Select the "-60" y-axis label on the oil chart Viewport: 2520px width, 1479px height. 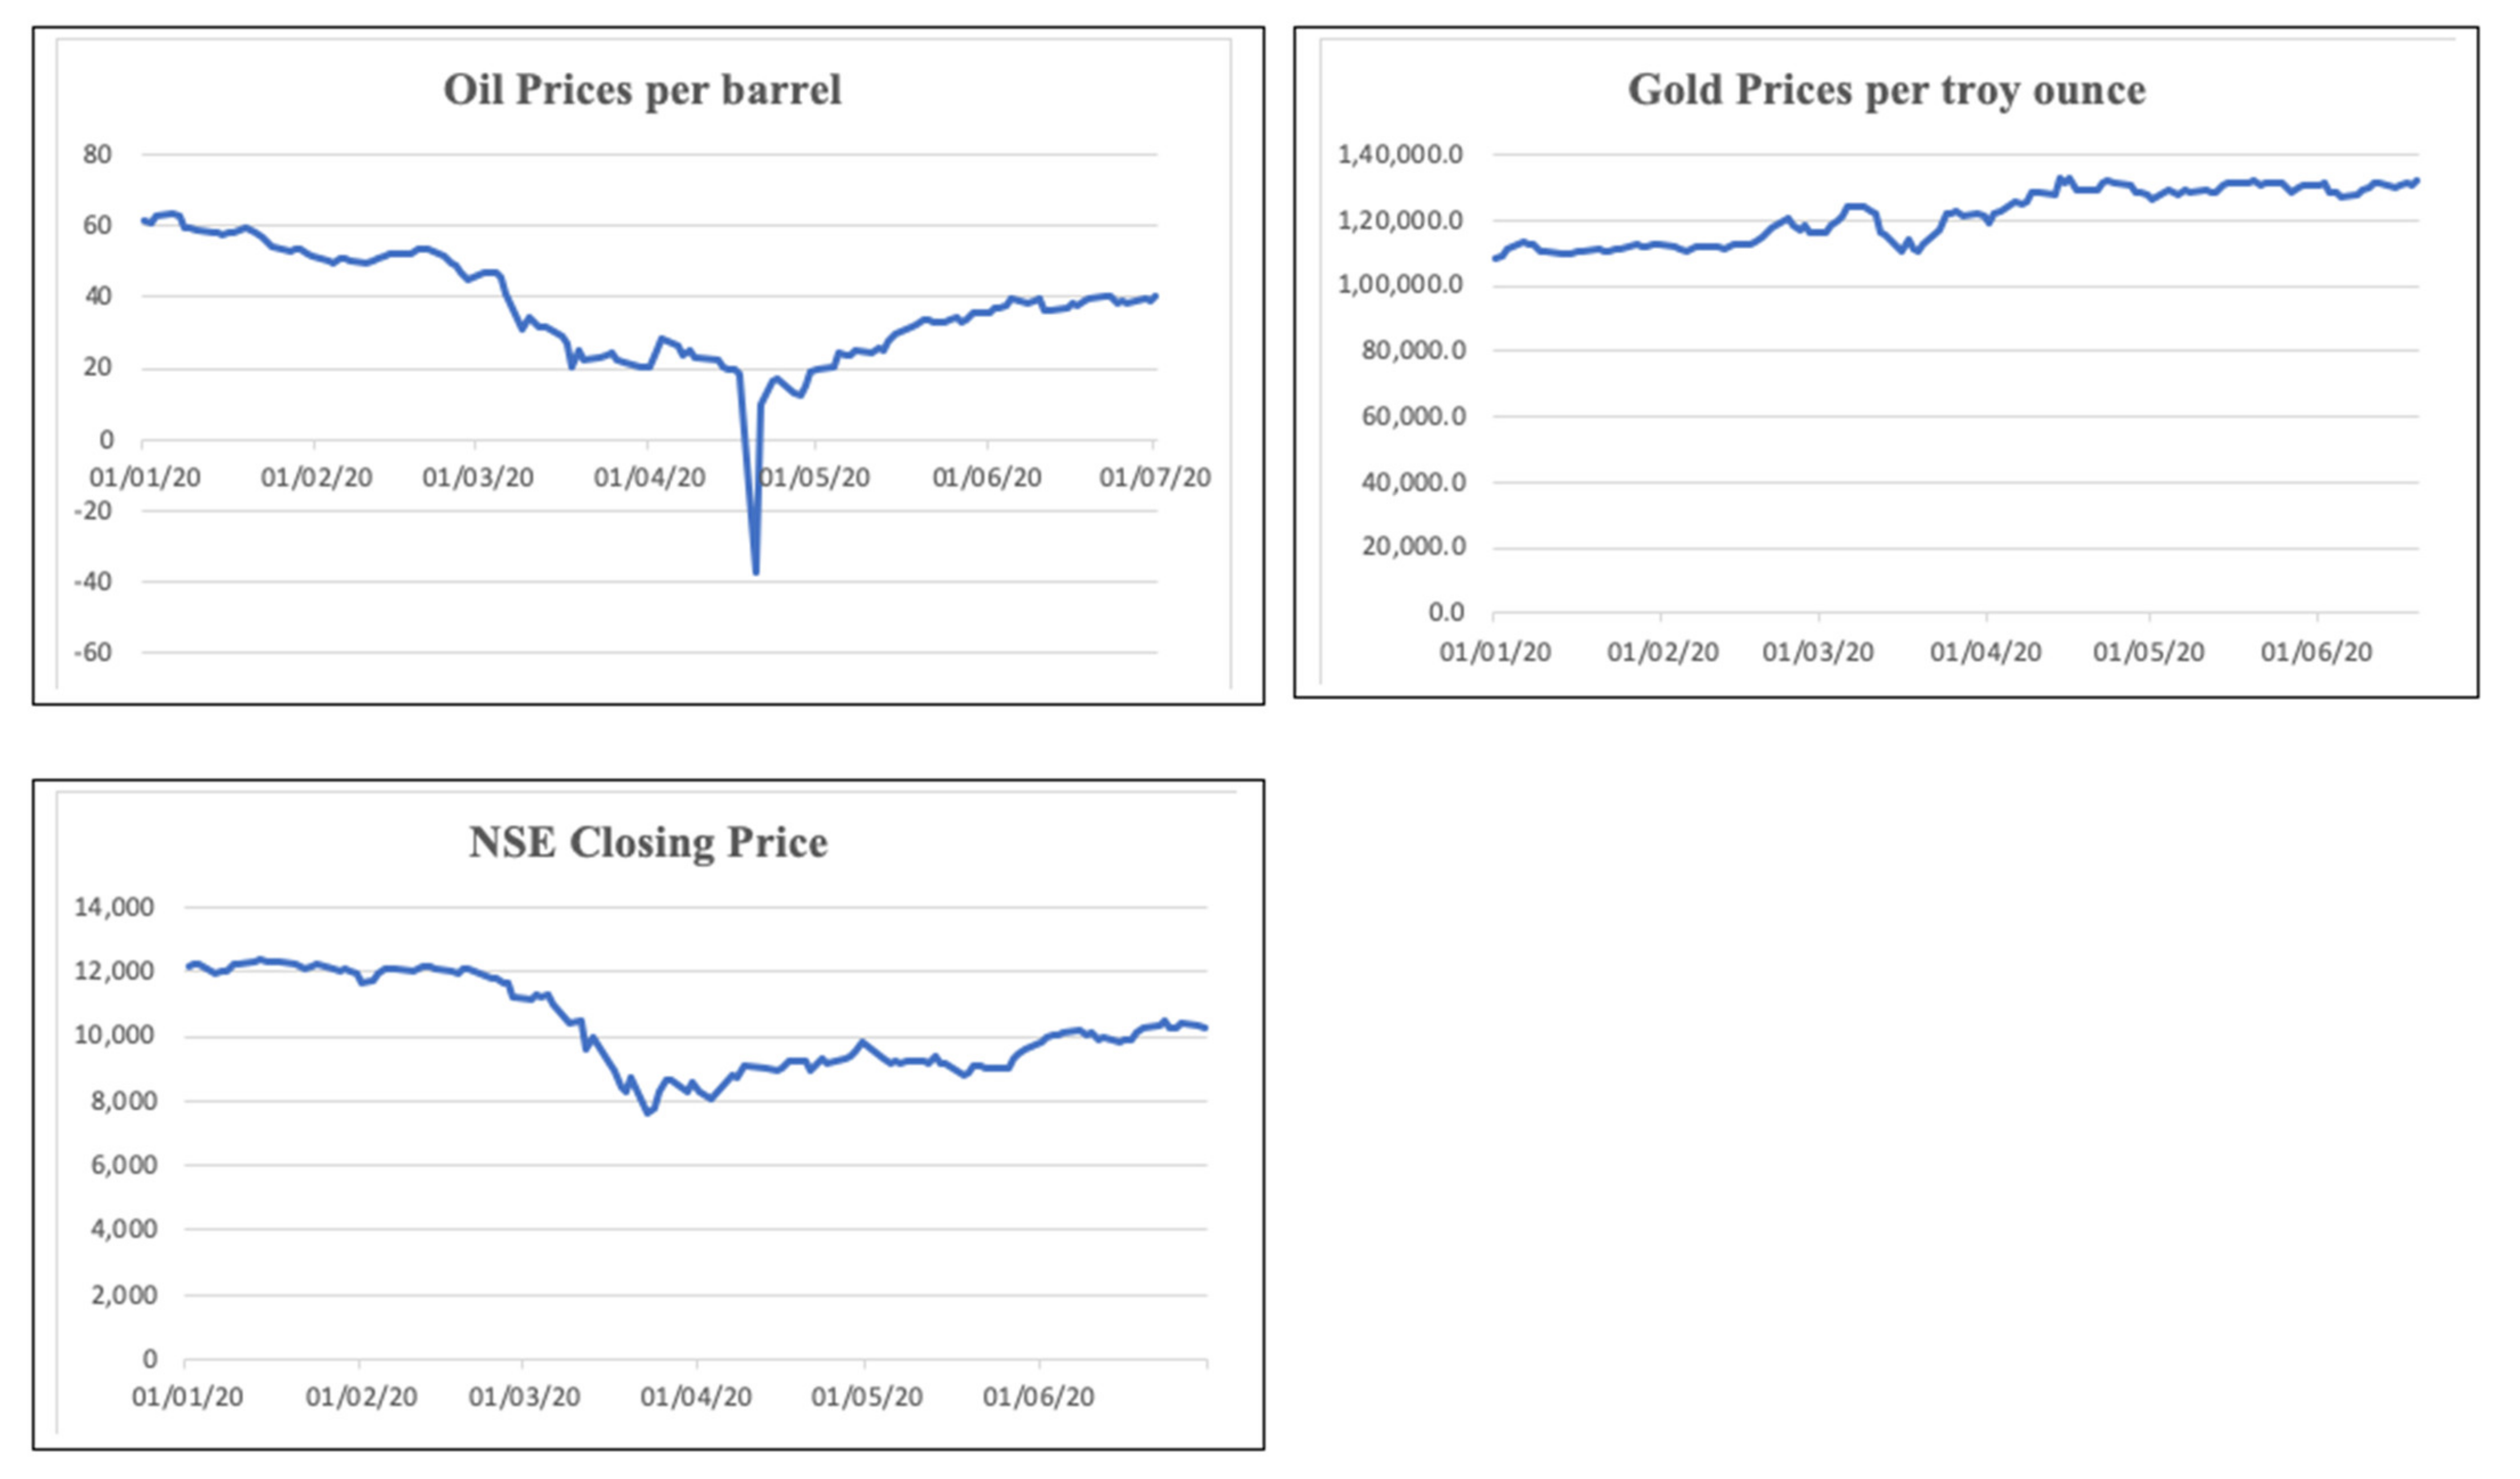(92, 652)
